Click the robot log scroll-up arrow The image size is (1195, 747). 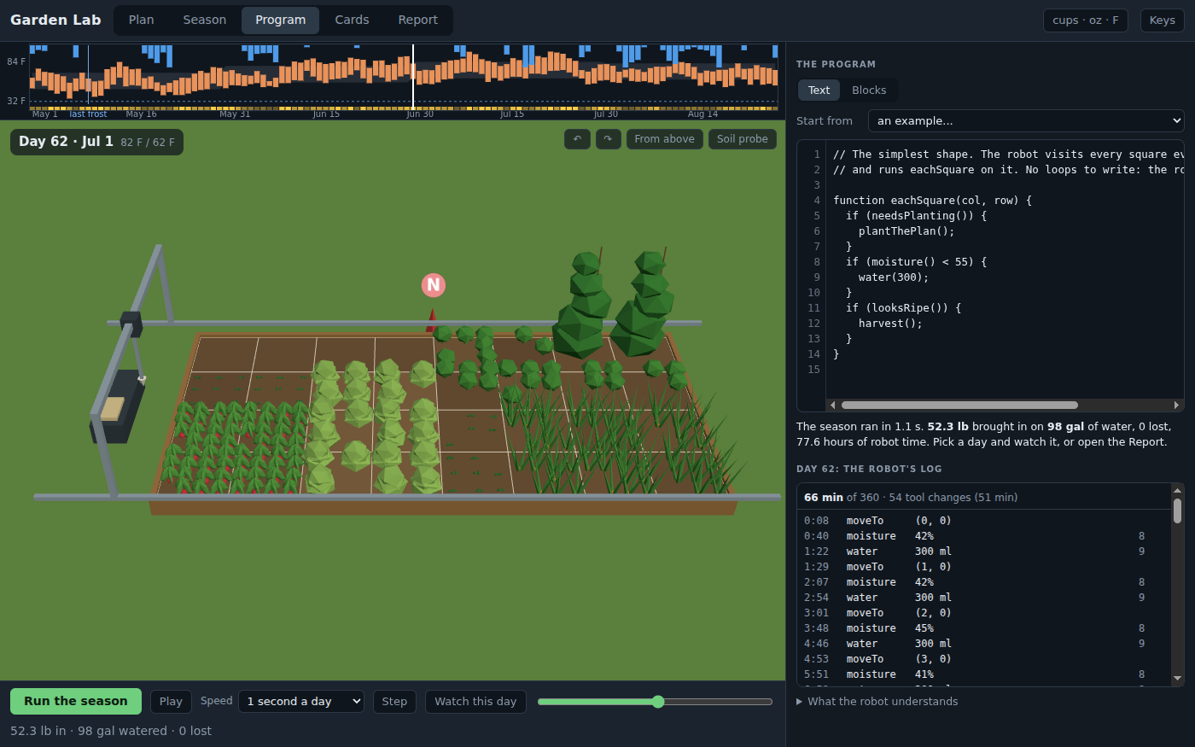[1178, 490]
